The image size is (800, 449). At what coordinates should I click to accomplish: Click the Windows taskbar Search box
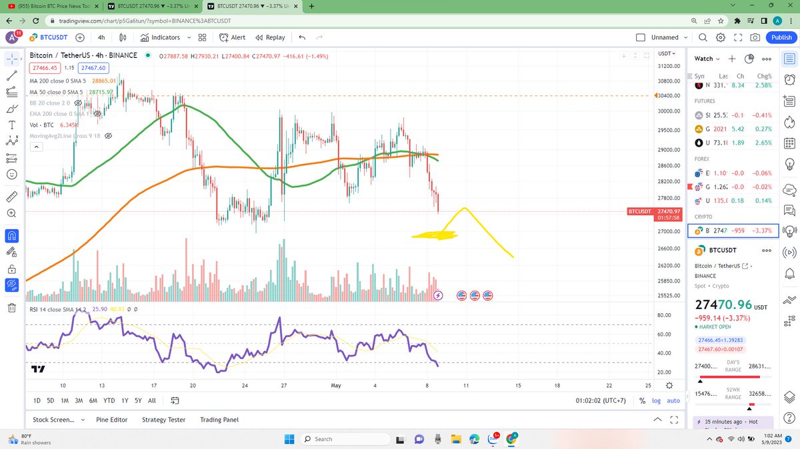point(346,439)
